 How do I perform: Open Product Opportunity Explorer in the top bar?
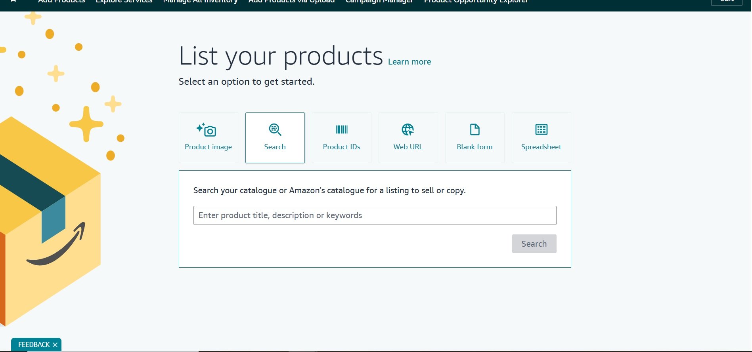click(476, 2)
